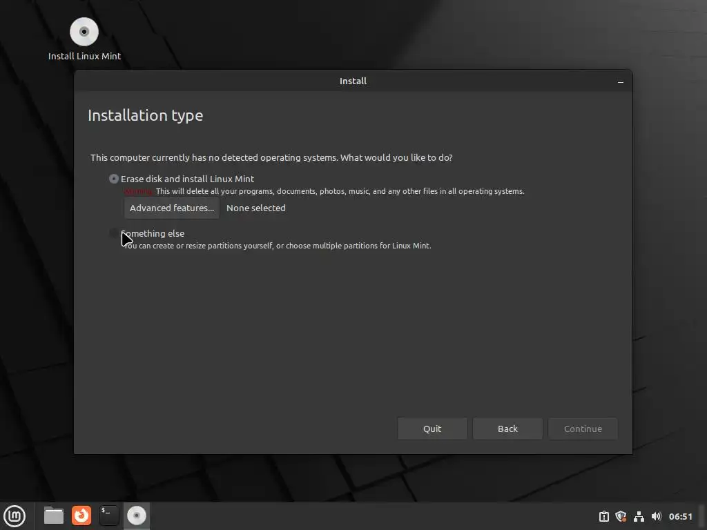Viewport: 707px width, 530px height.
Task: Click the None selected label
Action: [x=256, y=208]
